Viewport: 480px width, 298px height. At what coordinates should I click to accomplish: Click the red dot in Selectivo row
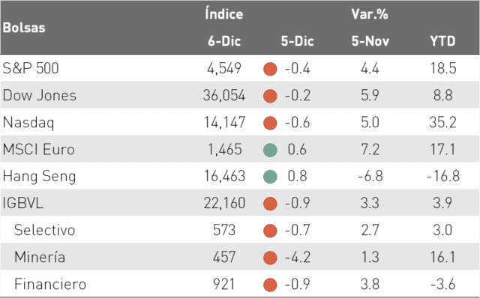[270, 231]
